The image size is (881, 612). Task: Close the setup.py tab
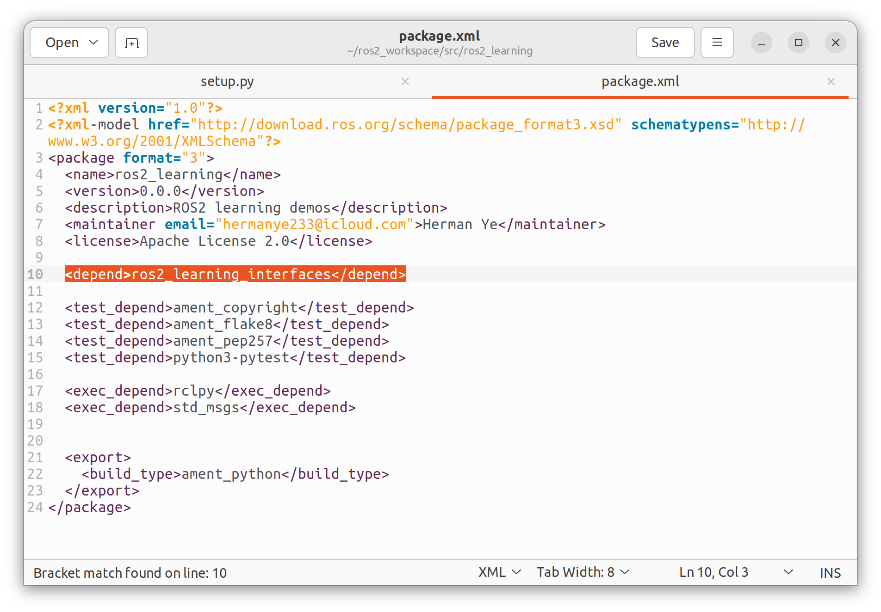tap(405, 81)
